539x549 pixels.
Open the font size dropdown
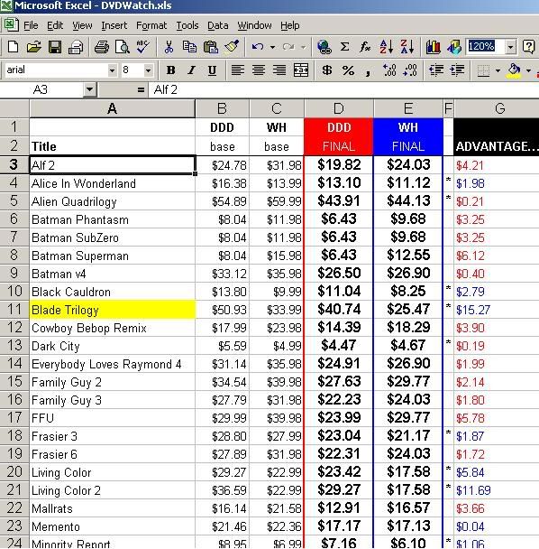(x=148, y=70)
